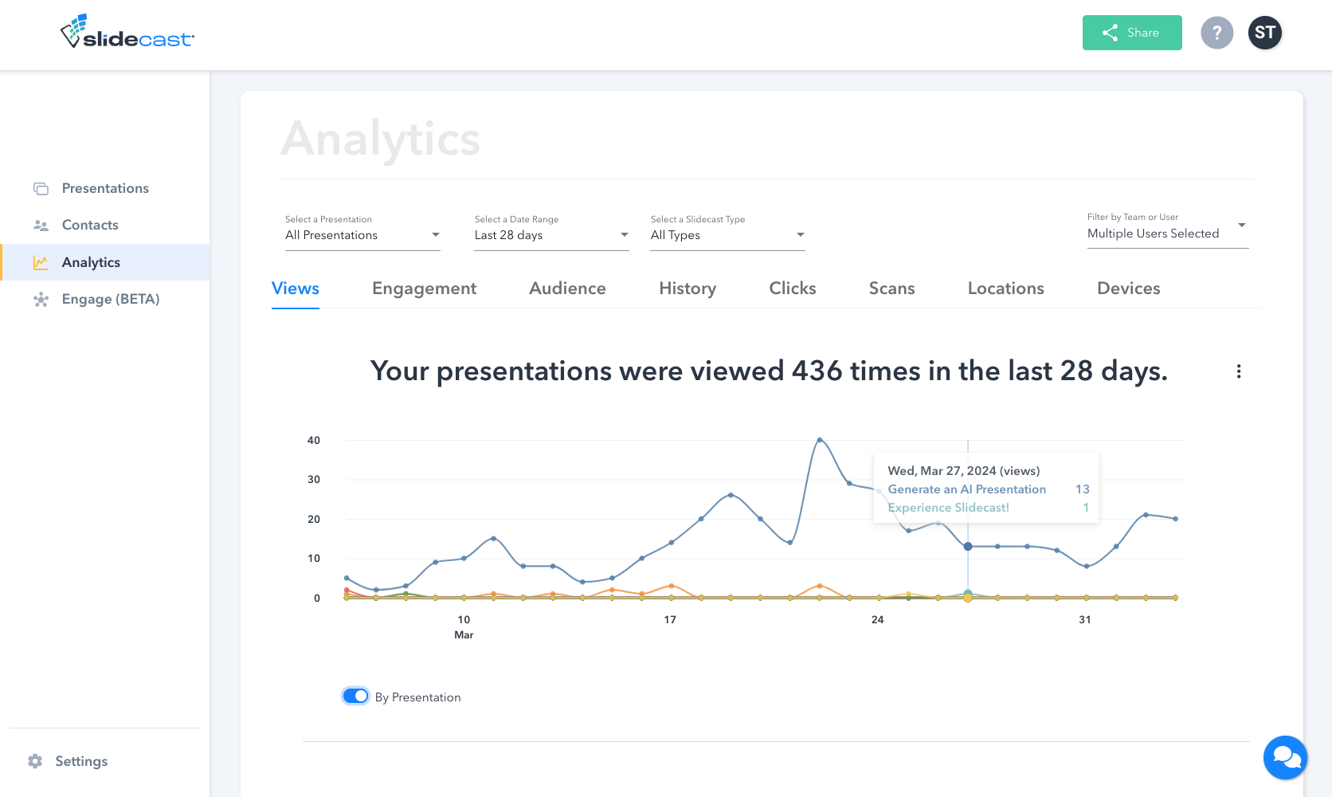The width and height of the screenshot is (1332, 797).
Task: Open the Filter by Team or User dropdown
Action: 1167,233
